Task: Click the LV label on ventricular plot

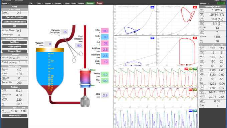Action: (x=195, y=38)
